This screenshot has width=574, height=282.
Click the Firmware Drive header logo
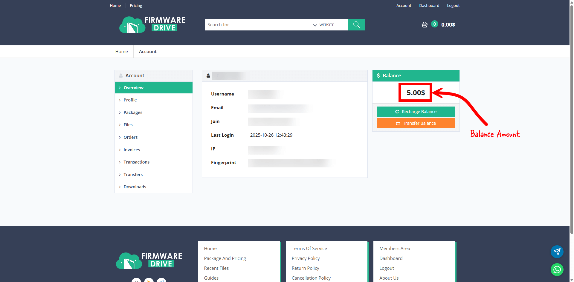(152, 24)
